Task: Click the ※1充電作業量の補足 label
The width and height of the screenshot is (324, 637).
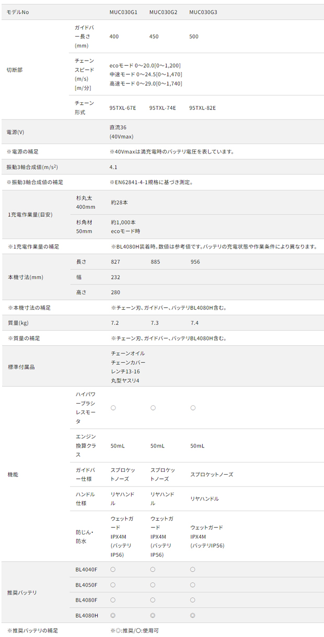Action: point(33,246)
